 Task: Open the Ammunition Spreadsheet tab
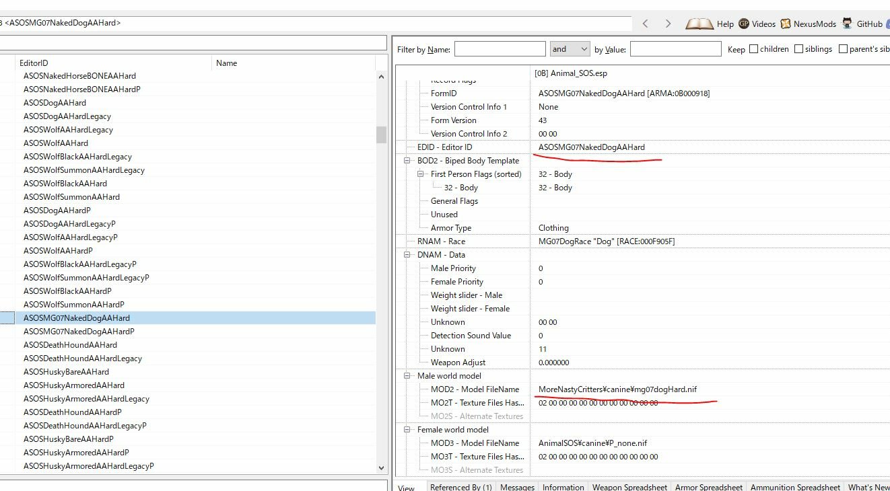pyautogui.click(x=795, y=488)
